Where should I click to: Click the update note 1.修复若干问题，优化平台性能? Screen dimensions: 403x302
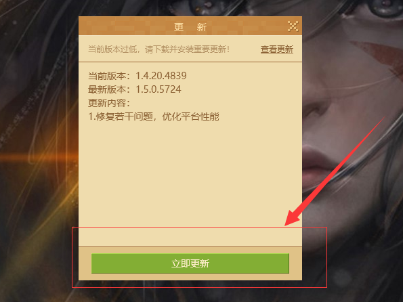point(154,116)
